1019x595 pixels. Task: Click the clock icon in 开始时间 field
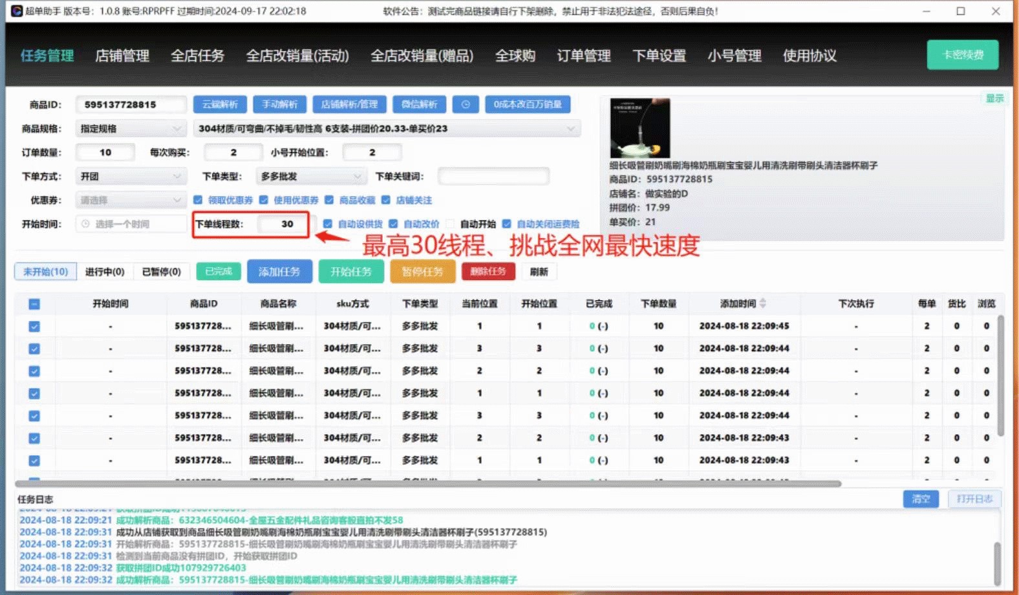click(85, 224)
